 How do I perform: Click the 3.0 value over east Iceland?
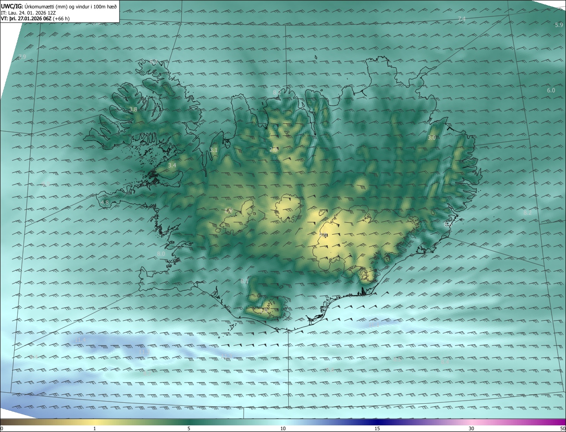(432, 138)
